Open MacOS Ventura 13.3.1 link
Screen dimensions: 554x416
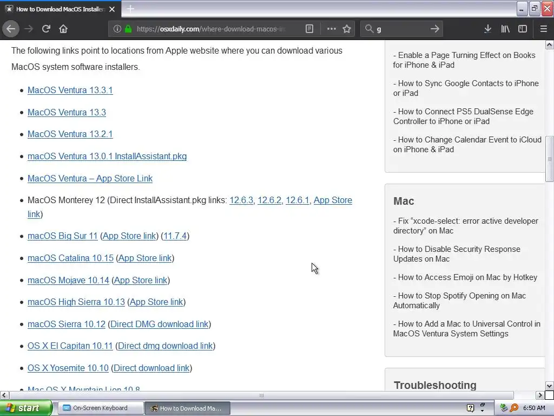[x=70, y=90]
